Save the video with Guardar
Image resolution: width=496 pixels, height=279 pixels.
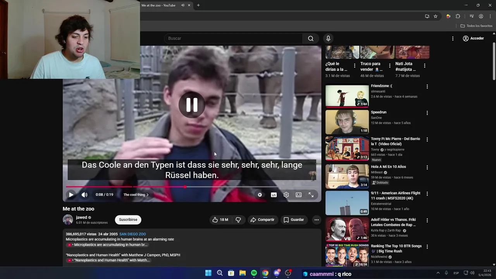tap(293, 220)
